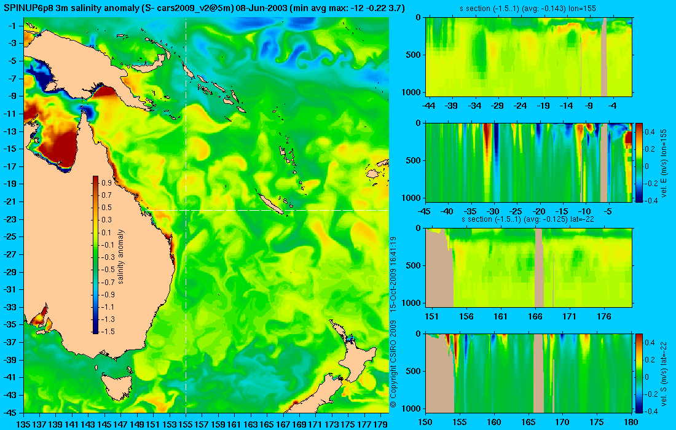This screenshot has height=430, width=676.
Task: Click the '155' longitude tick under the main map
Action: (186, 424)
